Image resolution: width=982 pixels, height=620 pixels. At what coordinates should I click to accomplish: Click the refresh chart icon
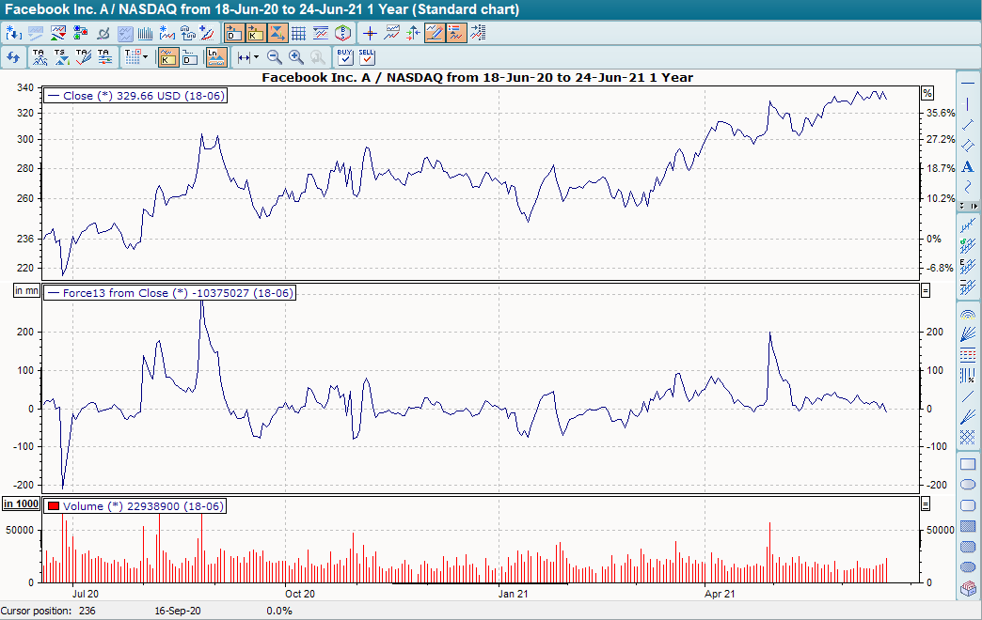(13, 57)
